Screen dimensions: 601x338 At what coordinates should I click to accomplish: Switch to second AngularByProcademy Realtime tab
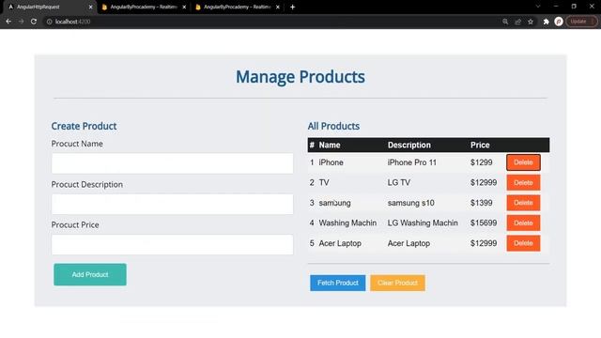(144, 7)
